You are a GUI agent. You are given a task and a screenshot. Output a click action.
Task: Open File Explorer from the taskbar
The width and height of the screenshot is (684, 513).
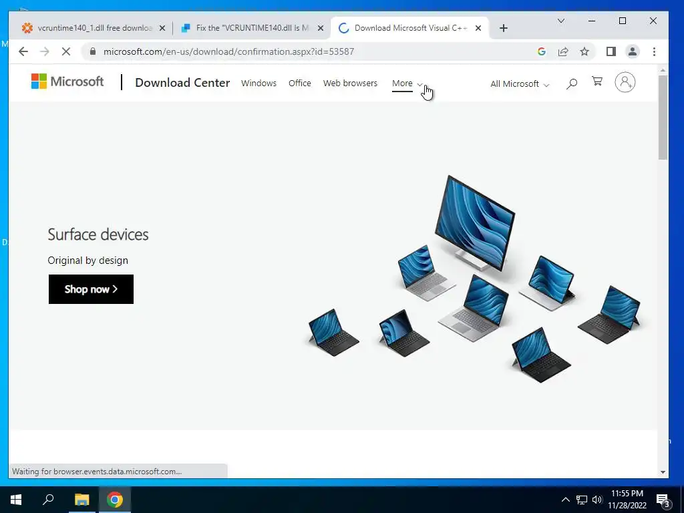pos(81,500)
